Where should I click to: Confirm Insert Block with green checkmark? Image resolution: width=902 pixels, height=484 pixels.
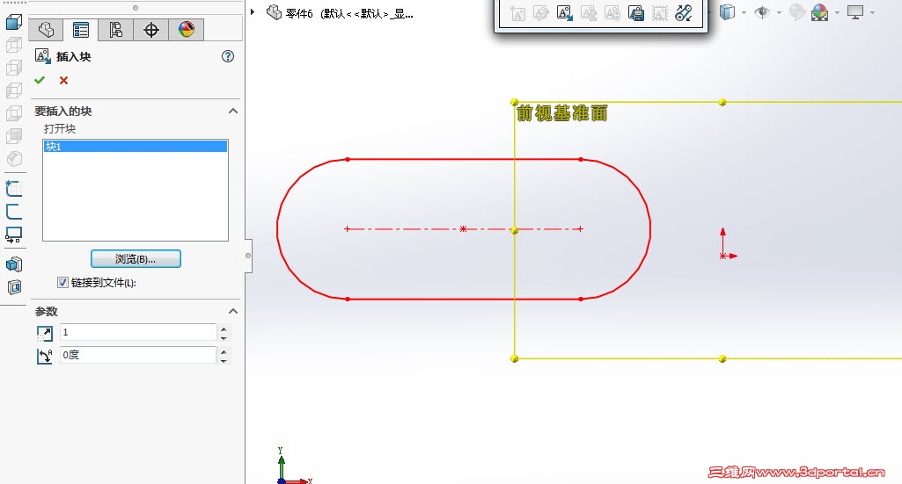click(40, 81)
